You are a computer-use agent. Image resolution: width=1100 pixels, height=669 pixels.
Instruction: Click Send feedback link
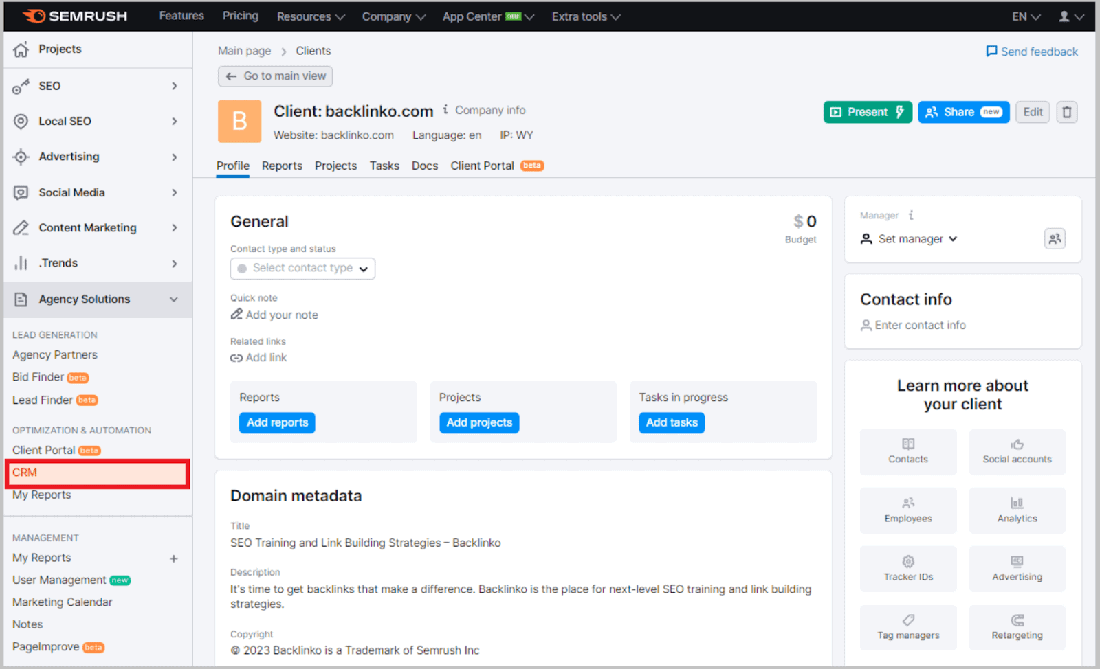click(1032, 52)
